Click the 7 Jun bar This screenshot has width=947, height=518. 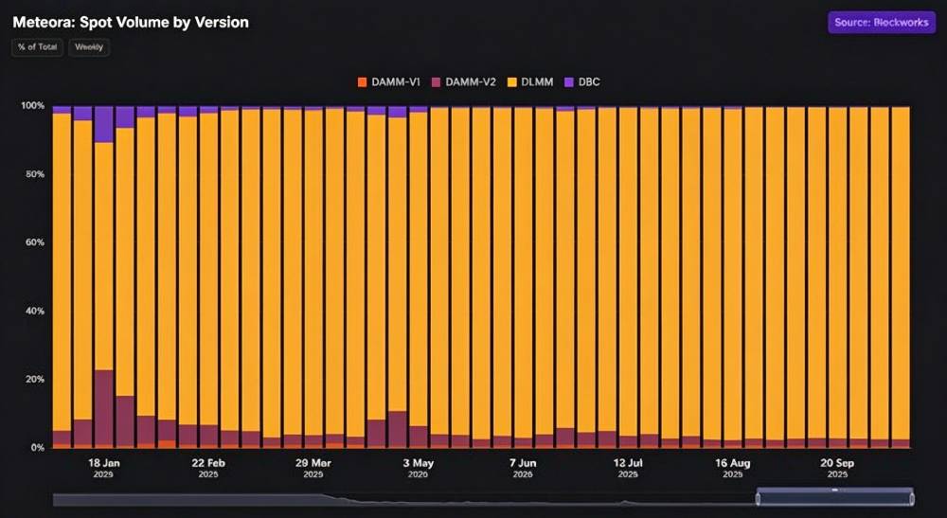523,277
